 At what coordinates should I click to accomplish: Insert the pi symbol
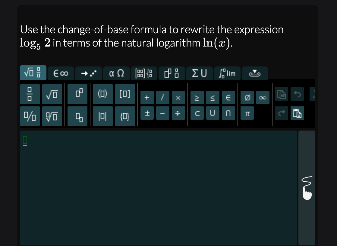(x=247, y=113)
